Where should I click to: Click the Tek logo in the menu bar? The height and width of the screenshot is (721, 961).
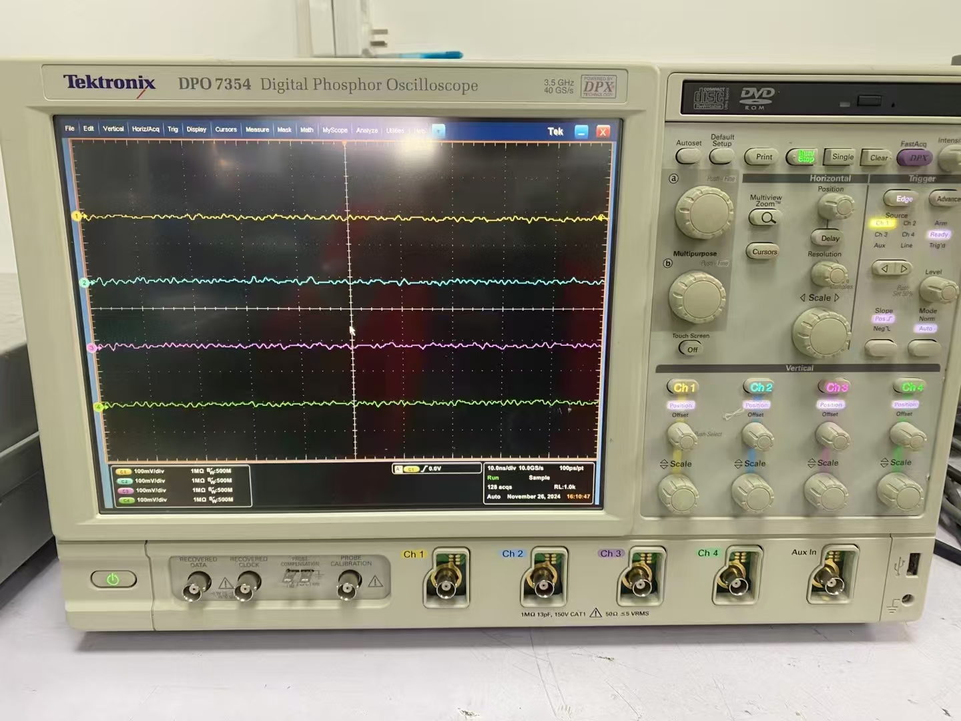coord(555,131)
